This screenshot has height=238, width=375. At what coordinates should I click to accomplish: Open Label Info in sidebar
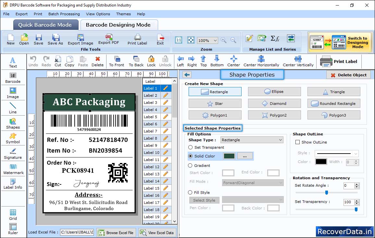point(13,184)
